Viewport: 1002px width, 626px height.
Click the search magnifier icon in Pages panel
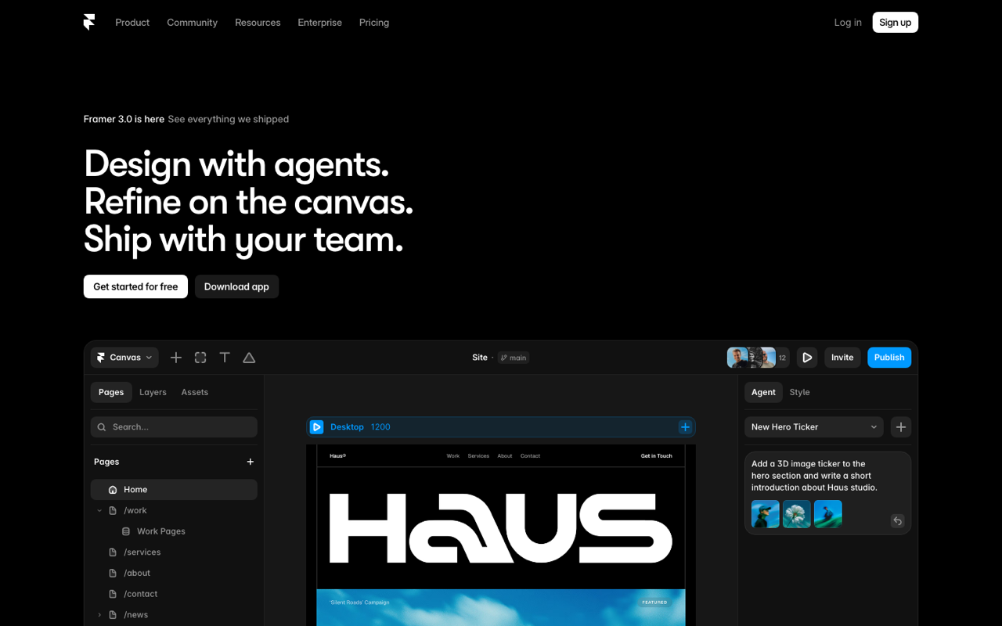click(102, 427)
